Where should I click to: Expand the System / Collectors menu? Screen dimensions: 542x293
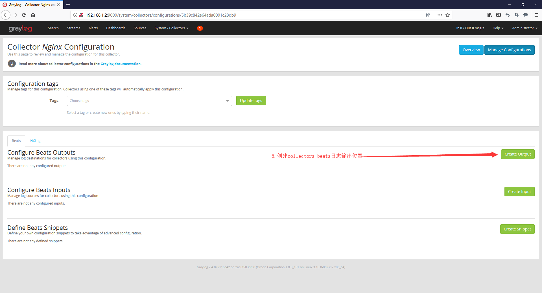[171, 28]
